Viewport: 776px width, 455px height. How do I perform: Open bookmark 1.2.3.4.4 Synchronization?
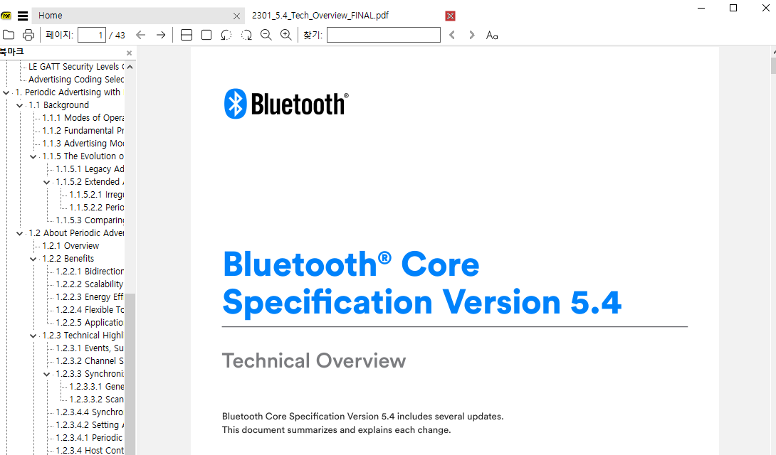tap(90, 412)
